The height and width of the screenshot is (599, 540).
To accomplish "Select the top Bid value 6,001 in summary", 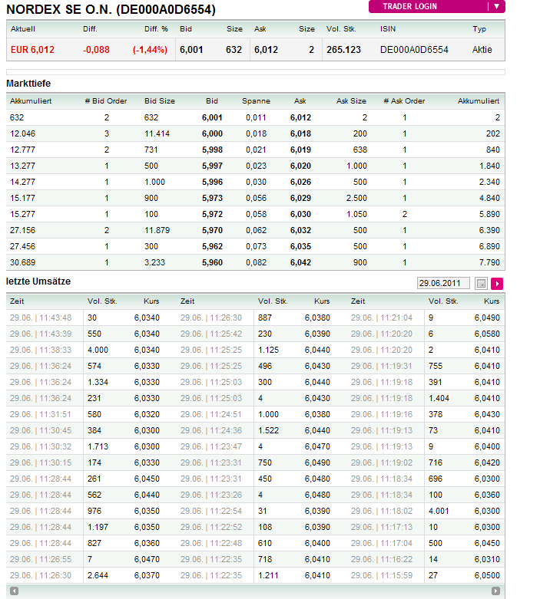I will coord(191,50).
